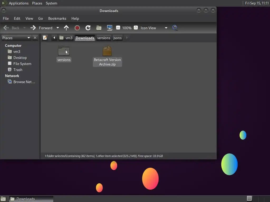Click the Betacraft Version Archive.zip filename

point(107,62)
